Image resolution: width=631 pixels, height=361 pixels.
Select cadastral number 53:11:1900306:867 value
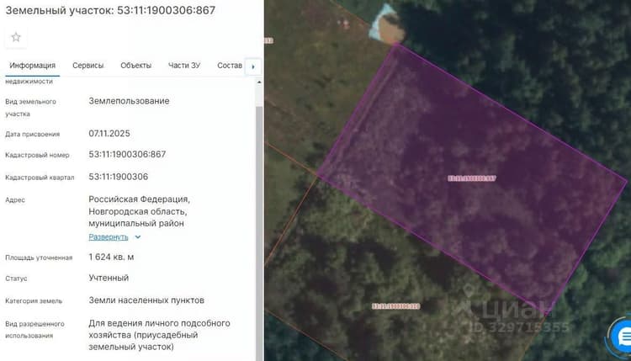127,154
